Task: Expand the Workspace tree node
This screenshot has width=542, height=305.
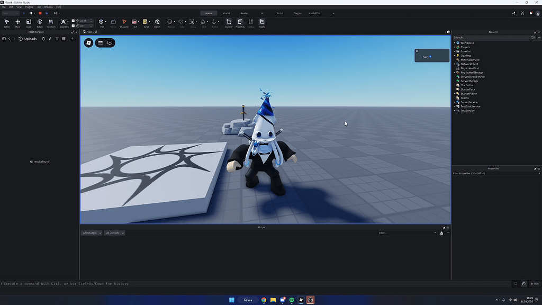Action: point(454,43)
